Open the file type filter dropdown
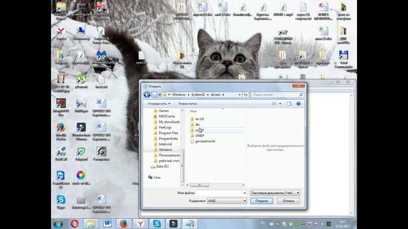 click(275, 193)
